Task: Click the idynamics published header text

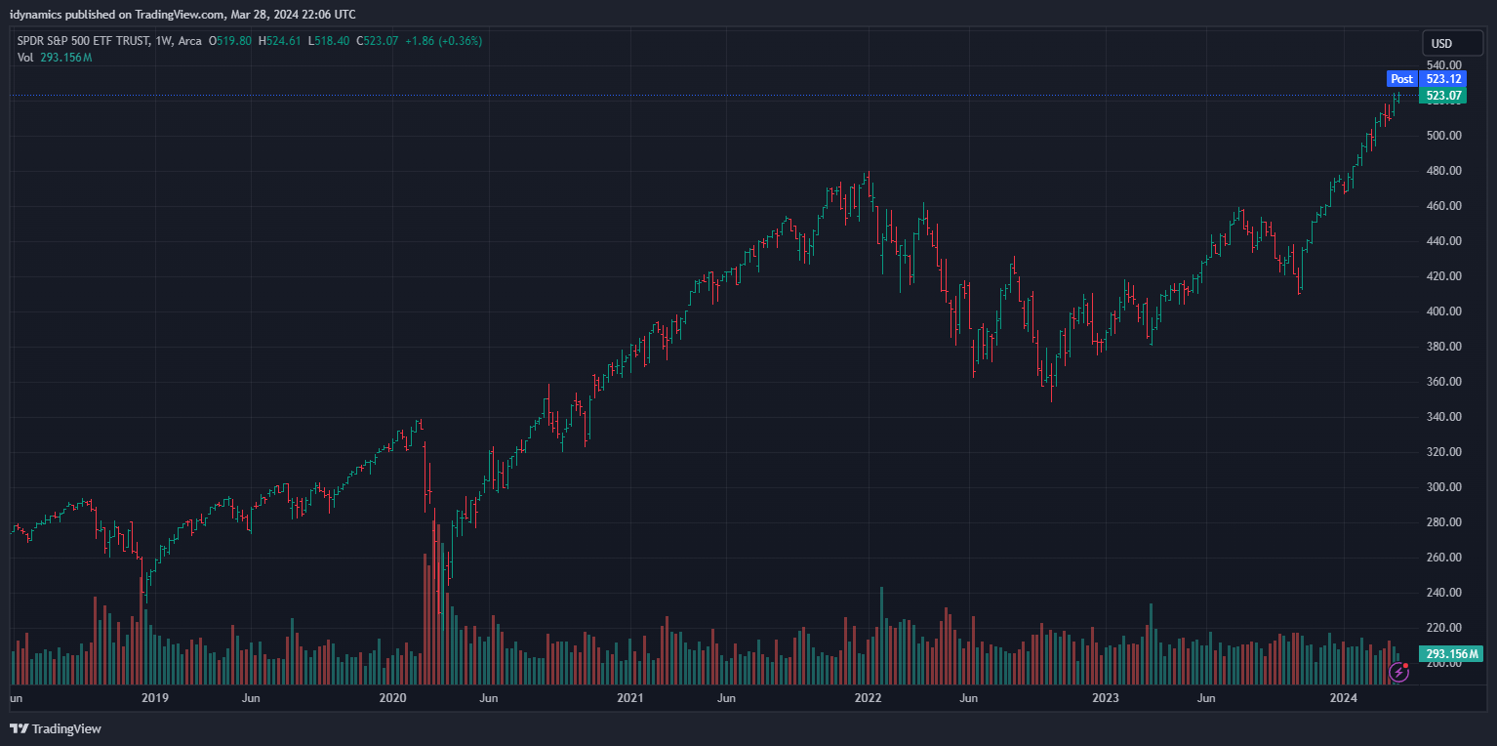Action: 182,15
